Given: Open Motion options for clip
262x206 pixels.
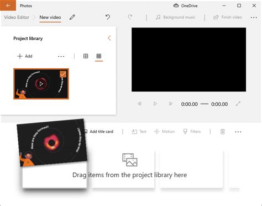Looking at the screenshot, I should (164, 132).
